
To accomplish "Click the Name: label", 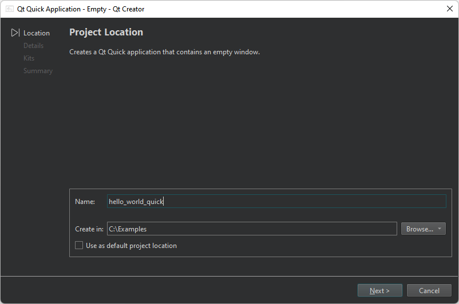I will pyautogui.click(x=85, y=202).
